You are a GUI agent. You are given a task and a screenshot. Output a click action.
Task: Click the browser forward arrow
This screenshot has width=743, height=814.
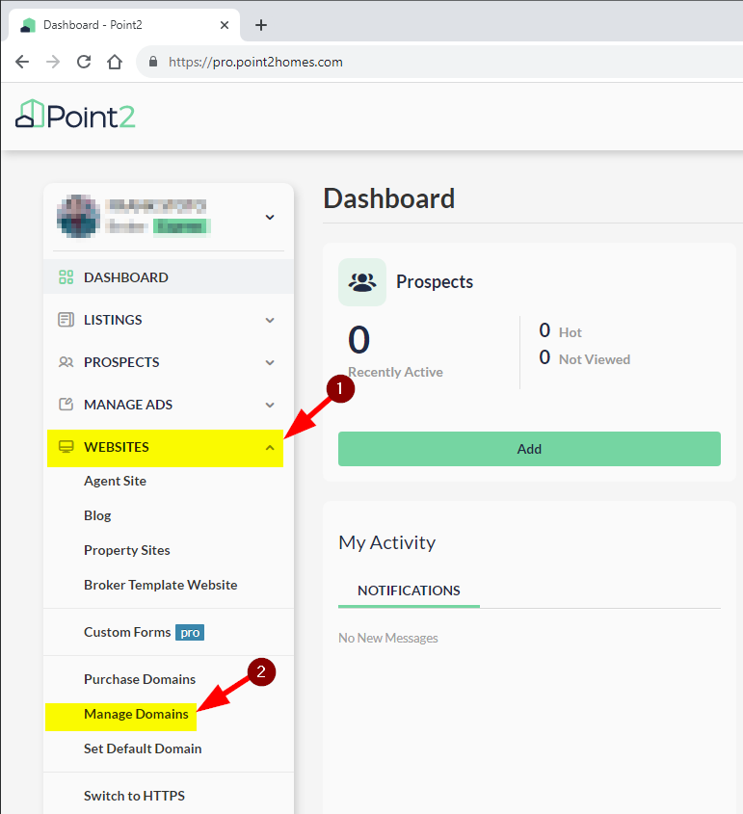pyautogui.click(x=53, y=63)
